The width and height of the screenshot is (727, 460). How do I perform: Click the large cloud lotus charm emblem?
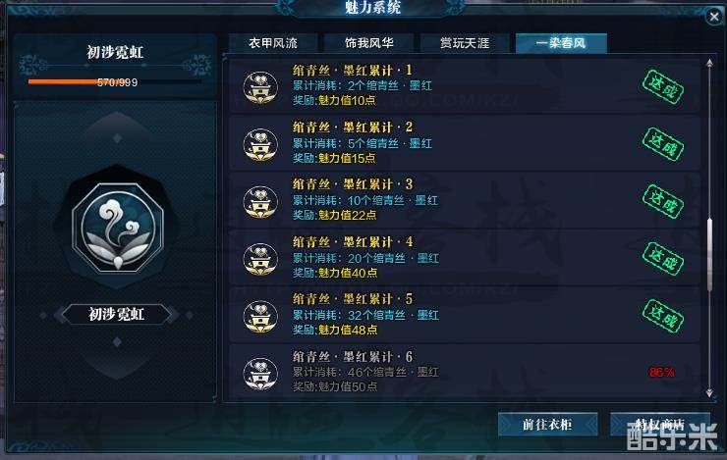click(x=118, y=228)
